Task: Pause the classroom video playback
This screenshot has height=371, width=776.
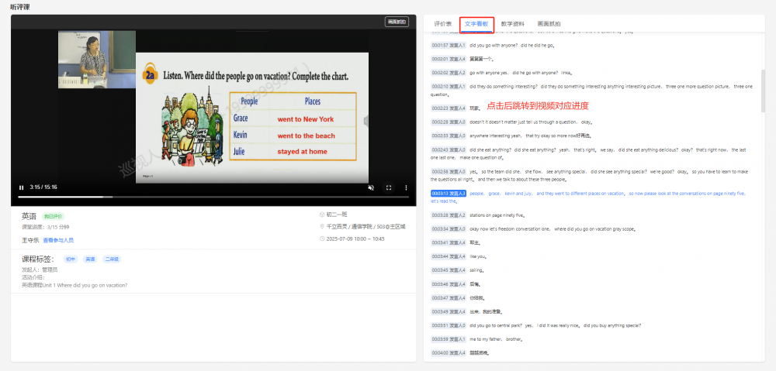Action: point(21,187)
